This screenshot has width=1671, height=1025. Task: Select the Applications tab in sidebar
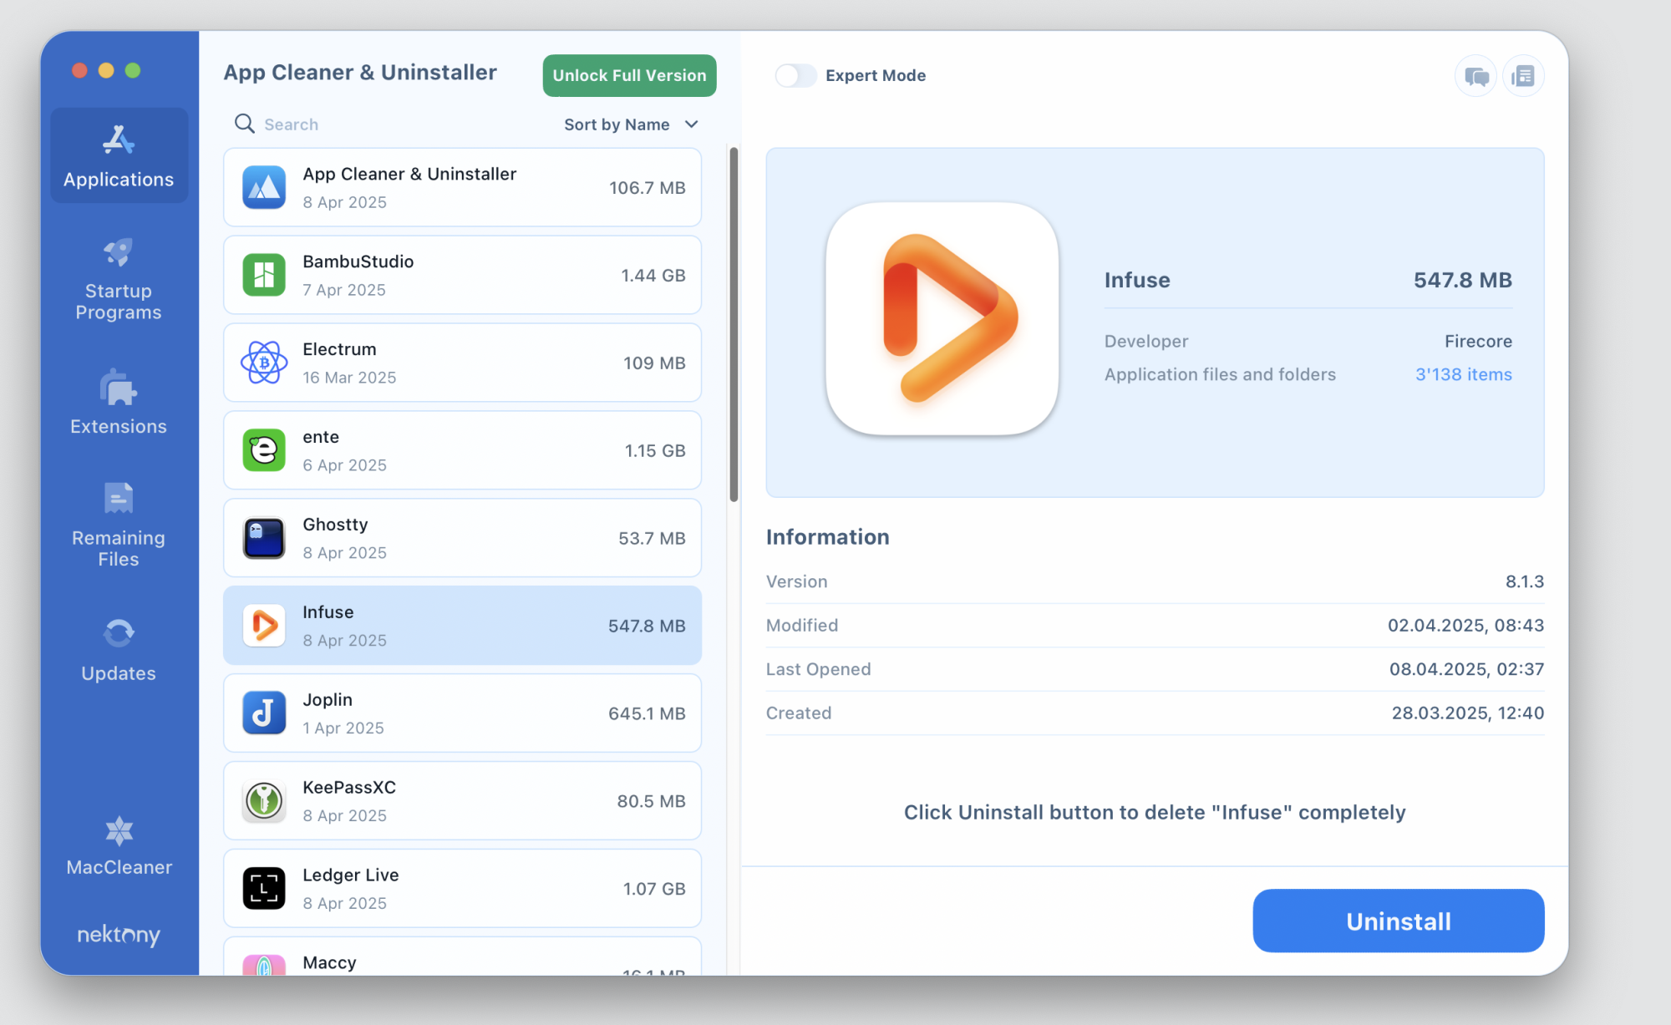[119, 155]
